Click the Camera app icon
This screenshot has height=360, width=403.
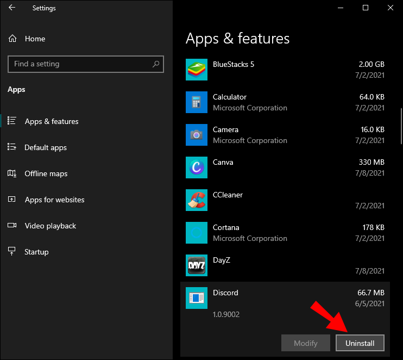pyautogui.click(x=196, y=135)
